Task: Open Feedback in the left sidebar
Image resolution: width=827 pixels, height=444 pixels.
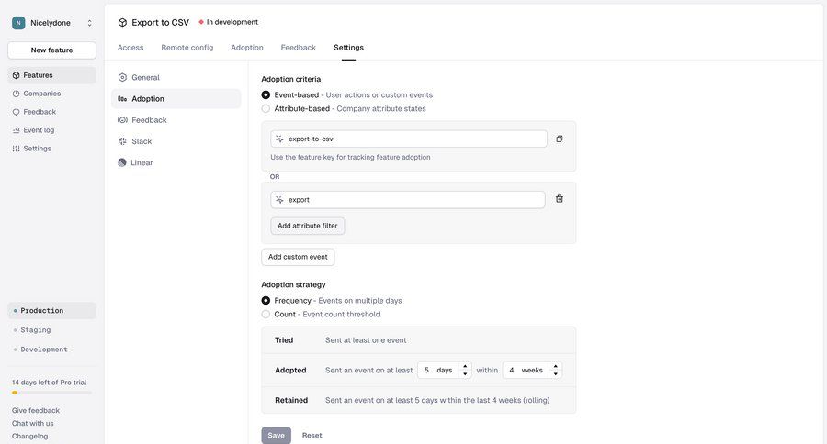Action: (51, 112)
